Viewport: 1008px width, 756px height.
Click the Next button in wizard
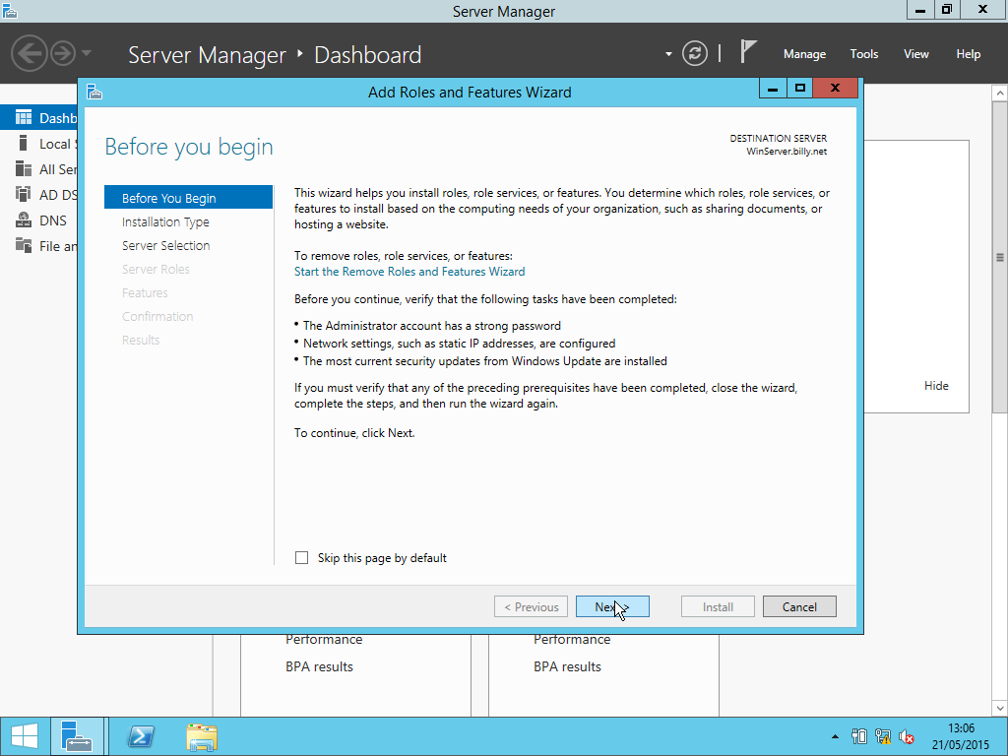(612, 606)
